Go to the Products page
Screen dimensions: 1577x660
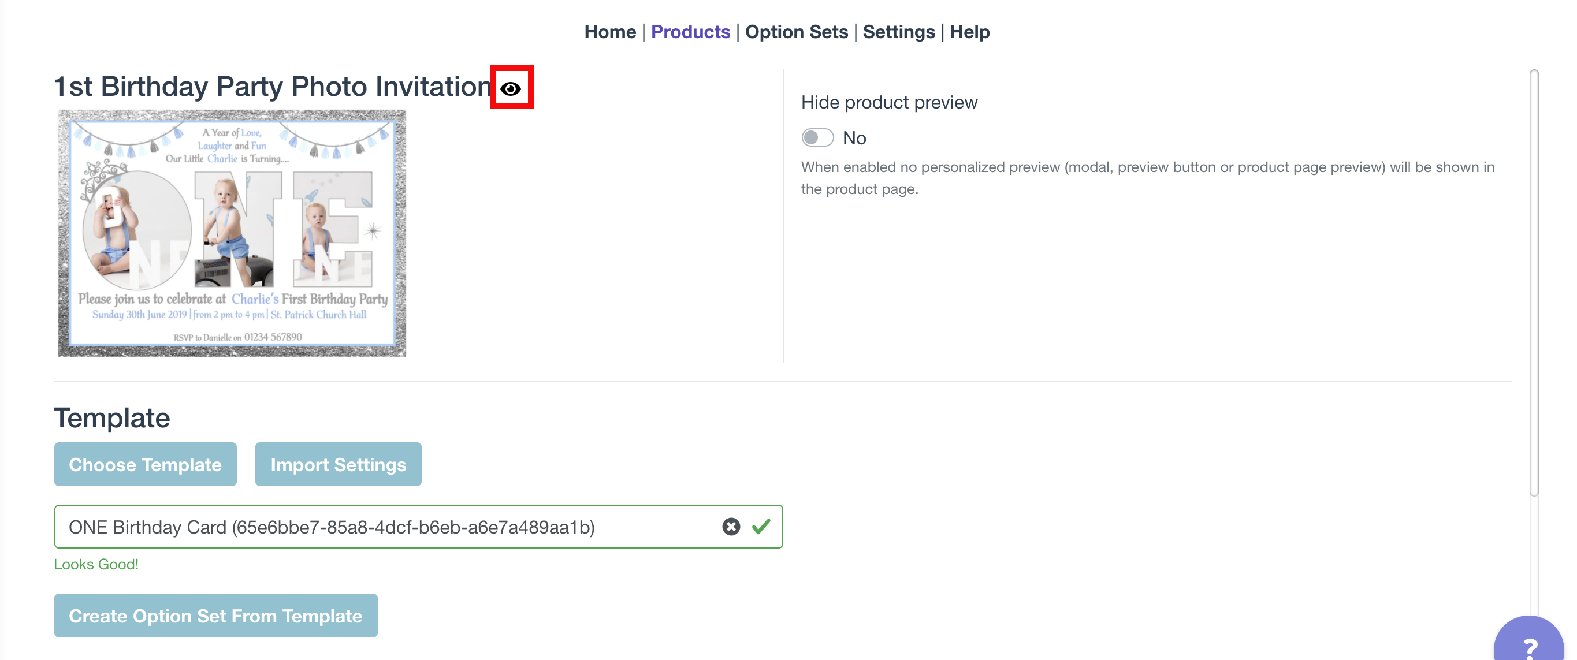pos(690,32)
